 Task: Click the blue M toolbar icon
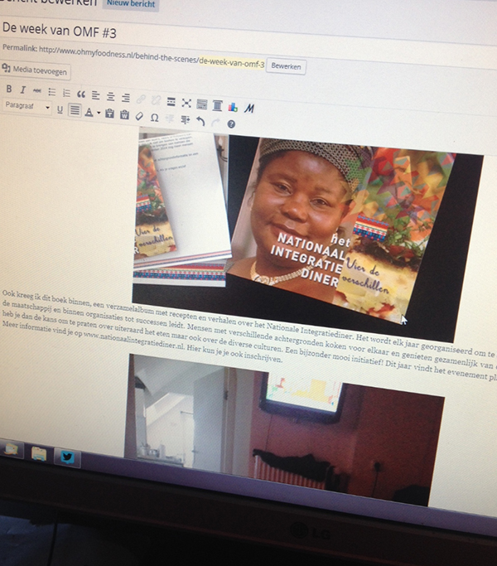pos(249,108)
